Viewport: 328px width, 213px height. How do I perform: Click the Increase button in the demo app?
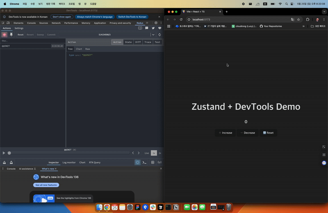(225, 133)
